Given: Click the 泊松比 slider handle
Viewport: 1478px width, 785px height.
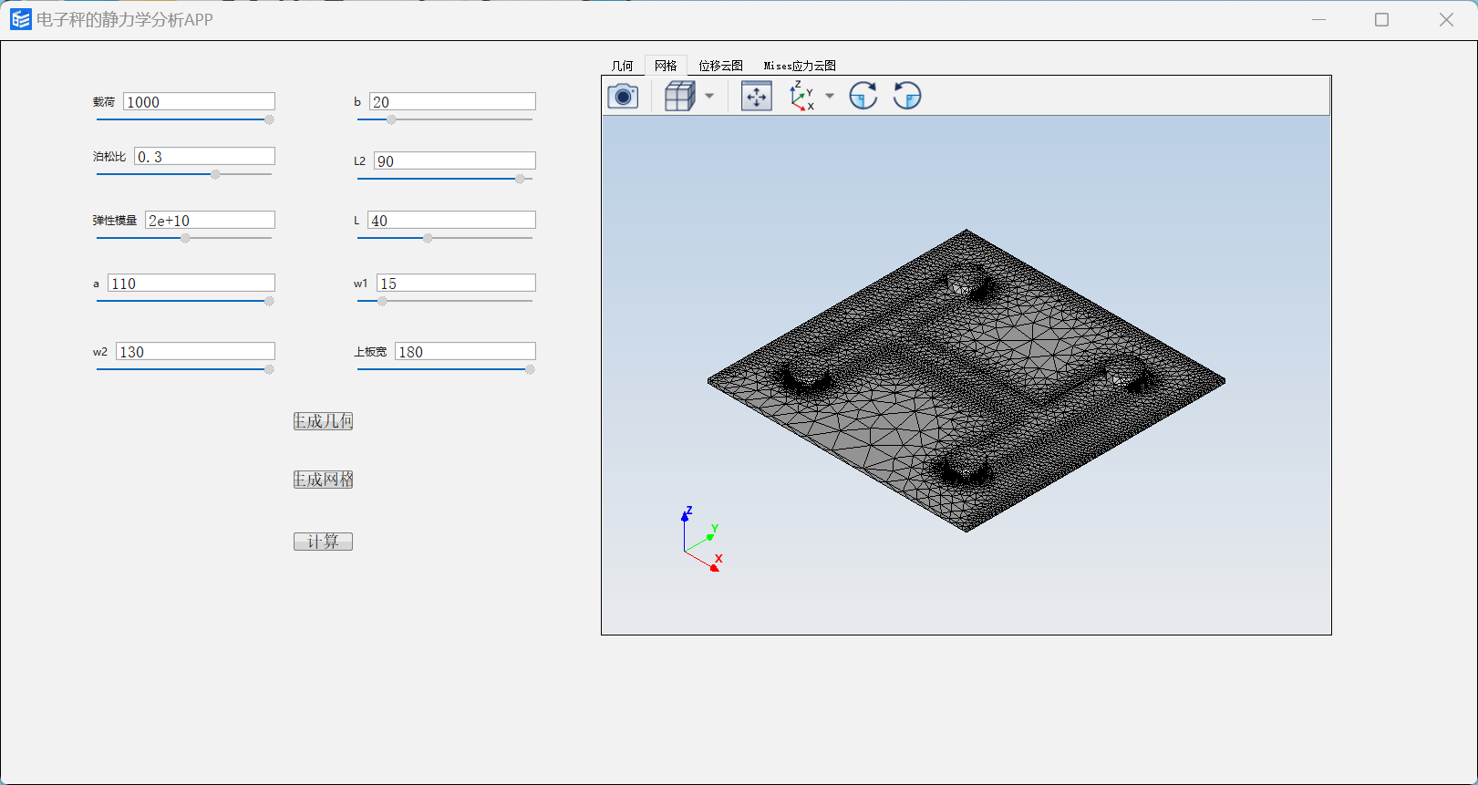Looking at the screenshot, I should click(215, 174).
